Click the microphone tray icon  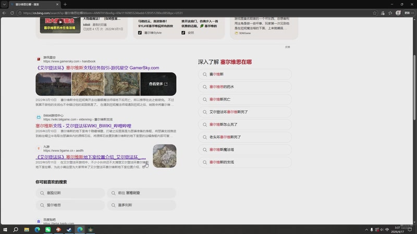tap(372, 229)
